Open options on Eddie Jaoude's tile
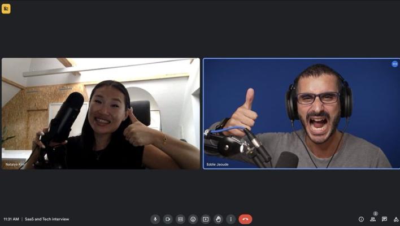The height and width of the screenshot is (226, 400). click(394, 64)
